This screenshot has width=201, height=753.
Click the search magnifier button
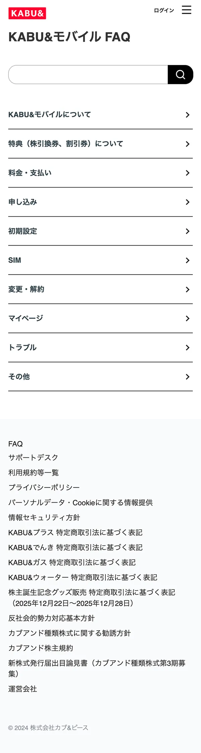click(x=180, y=74)
